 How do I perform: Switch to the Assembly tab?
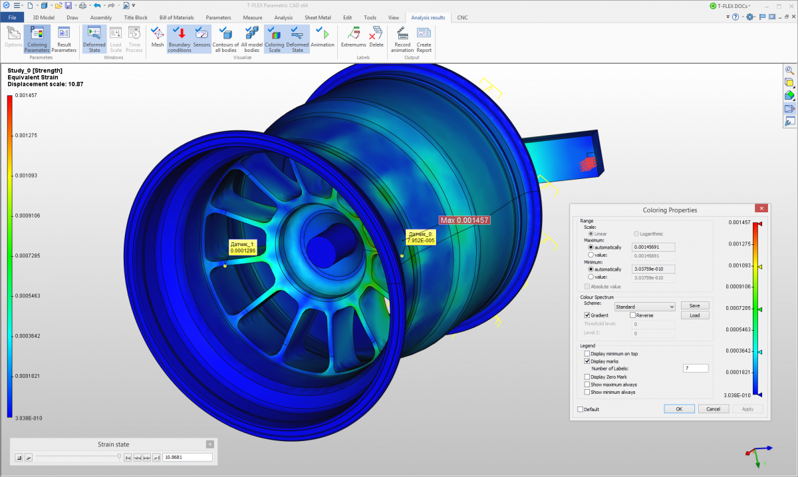click(101, 17)
